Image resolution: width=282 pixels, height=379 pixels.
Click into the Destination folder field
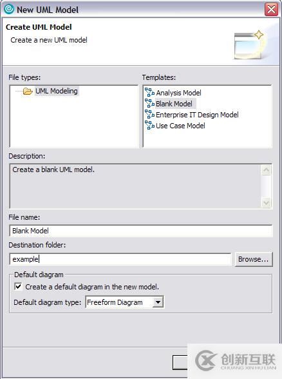(120, 259)
